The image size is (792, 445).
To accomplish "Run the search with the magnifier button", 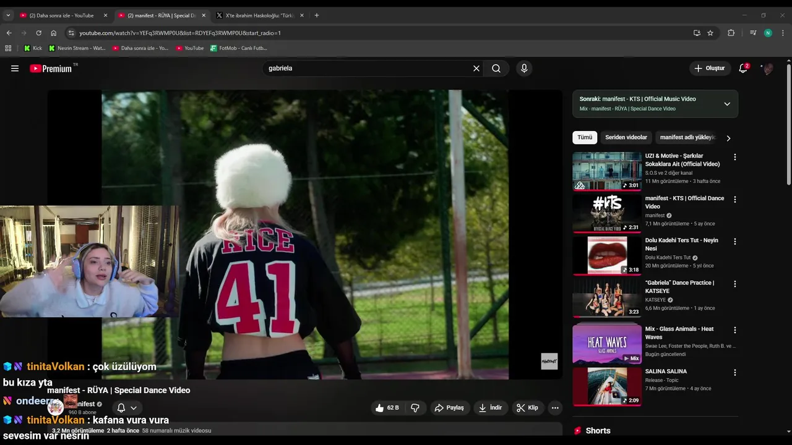I will click(496, 69).
